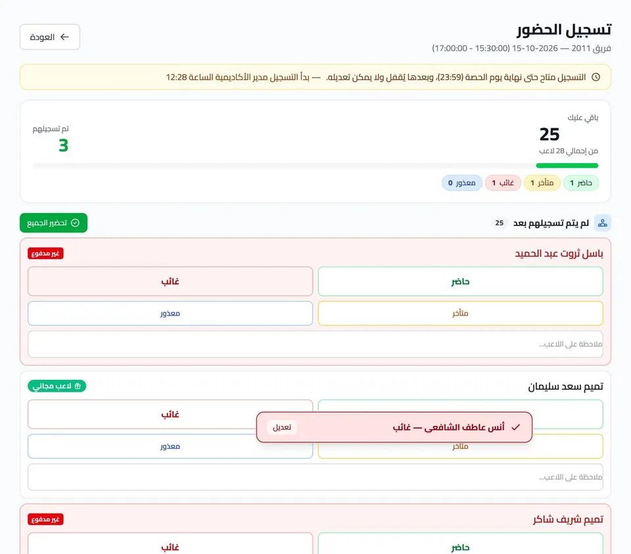Go back using the العودة button

coord(50,37)
